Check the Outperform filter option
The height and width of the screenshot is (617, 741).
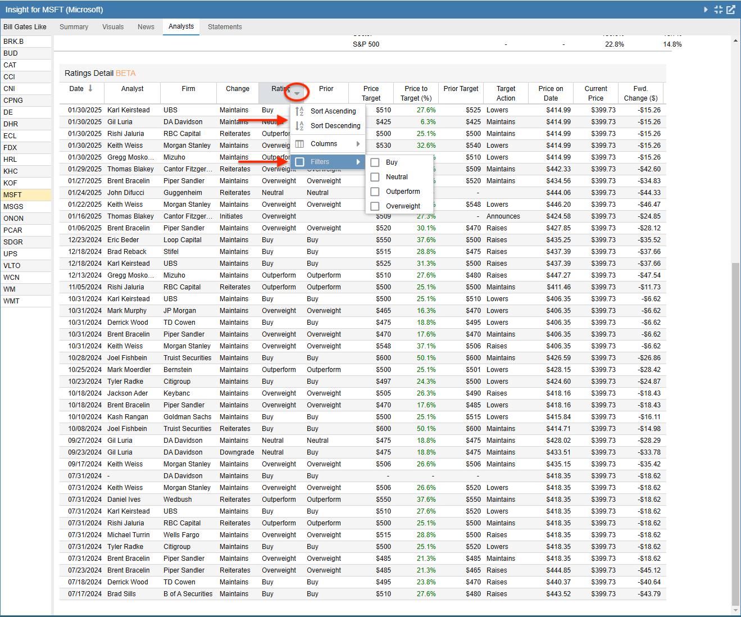point(375,192)
